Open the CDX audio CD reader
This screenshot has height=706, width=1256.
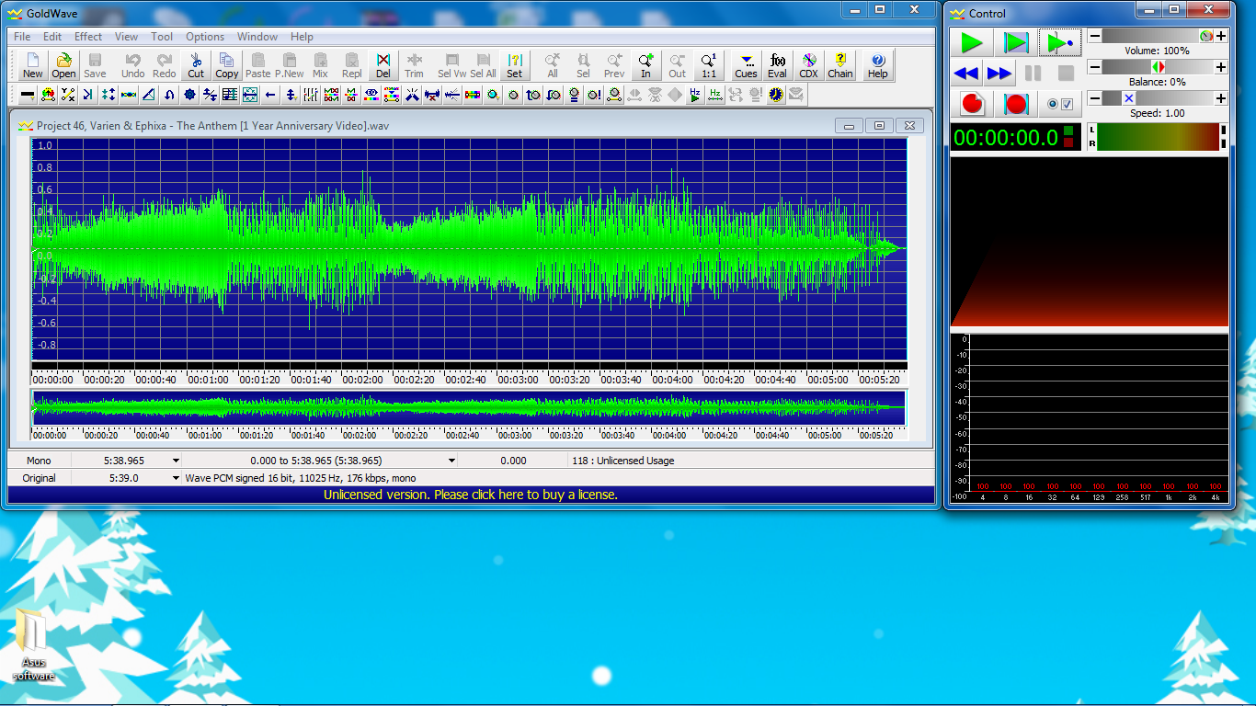pos(808,65)
